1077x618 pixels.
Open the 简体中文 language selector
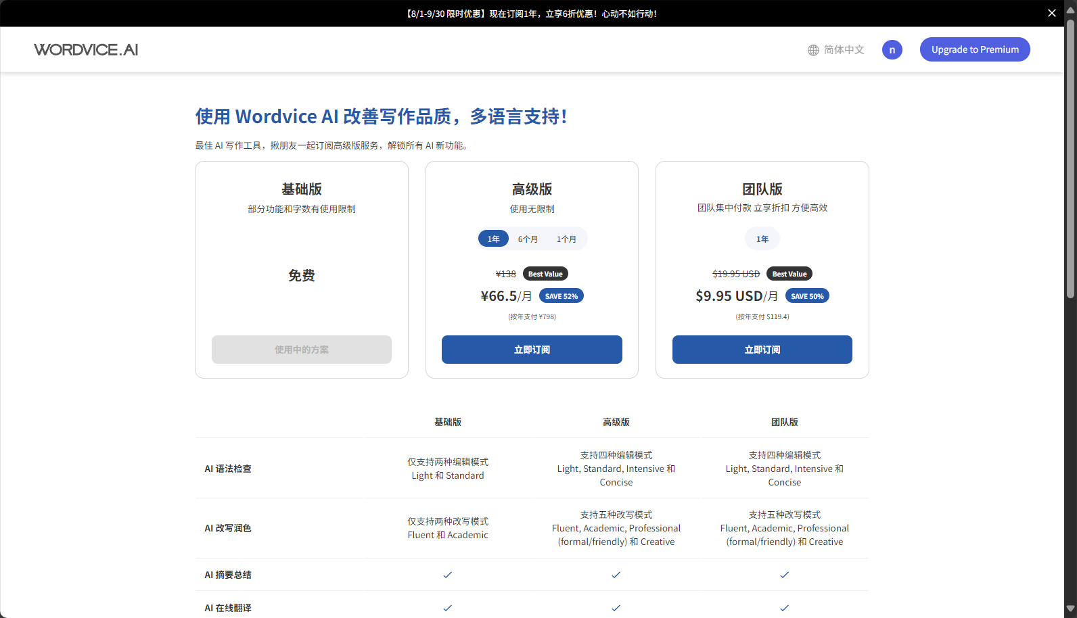click(x=836, y=50)
